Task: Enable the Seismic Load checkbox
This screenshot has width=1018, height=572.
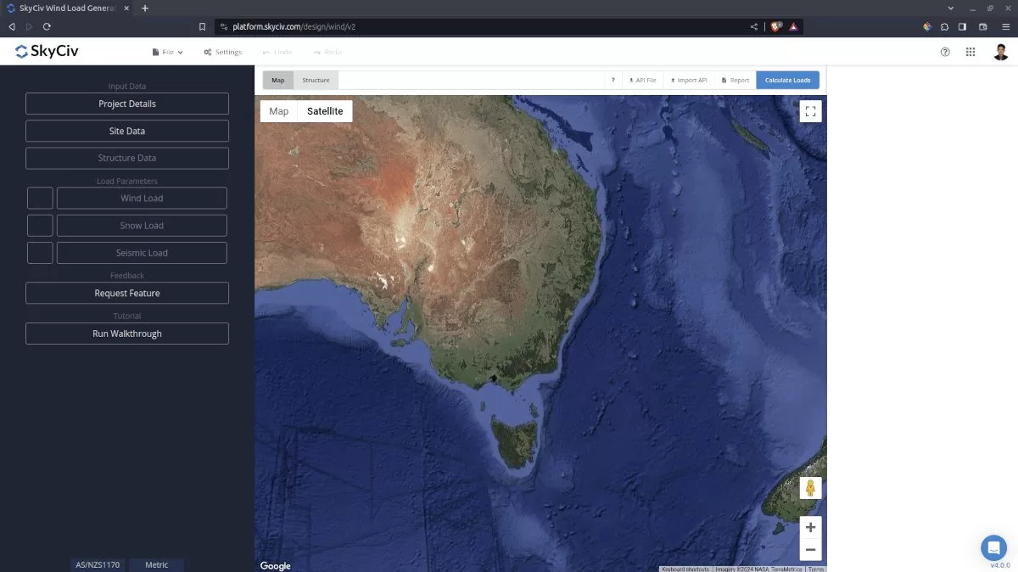Action: (39, 252)
